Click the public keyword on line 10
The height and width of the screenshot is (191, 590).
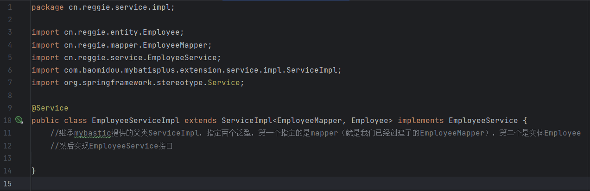[x=45, y=121]
